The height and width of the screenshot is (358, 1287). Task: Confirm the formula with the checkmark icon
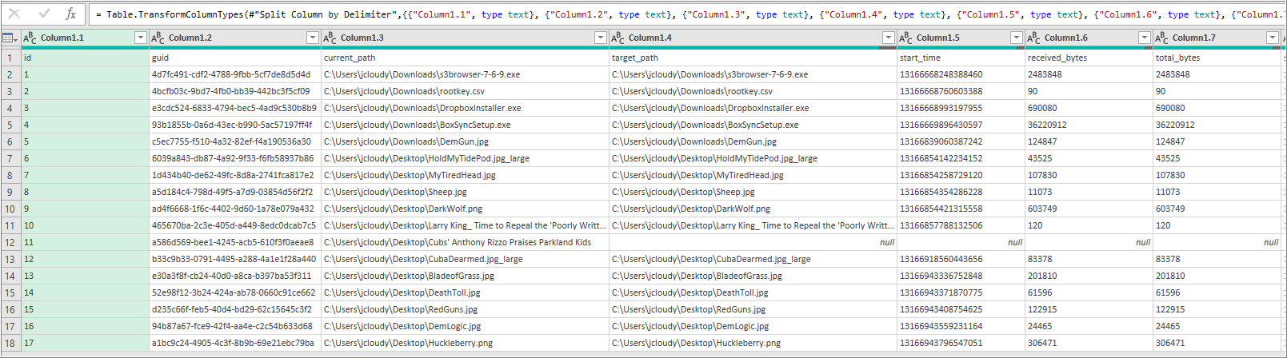click(44, 14)
